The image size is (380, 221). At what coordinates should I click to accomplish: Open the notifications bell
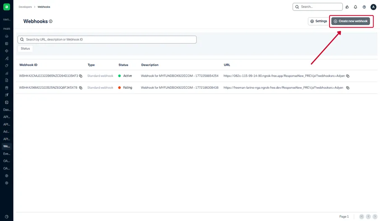tap(355, 7)
